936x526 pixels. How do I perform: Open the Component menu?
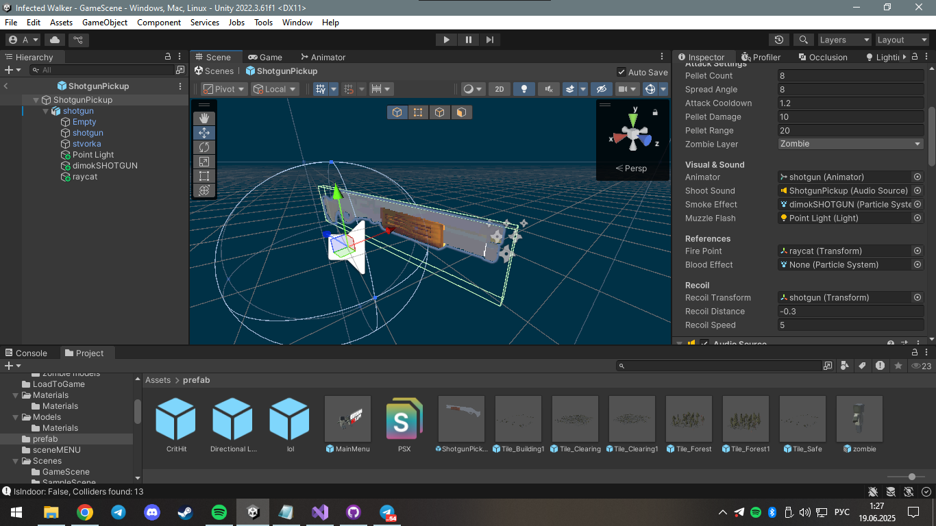click(159, 22)
